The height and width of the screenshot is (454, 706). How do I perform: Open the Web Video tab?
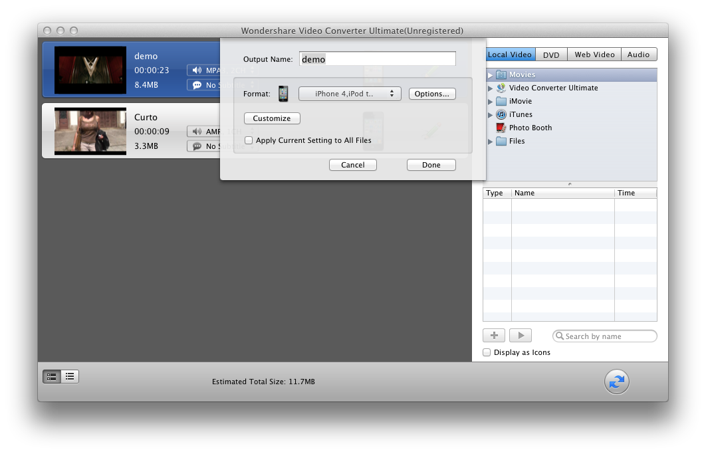point(594,55)
